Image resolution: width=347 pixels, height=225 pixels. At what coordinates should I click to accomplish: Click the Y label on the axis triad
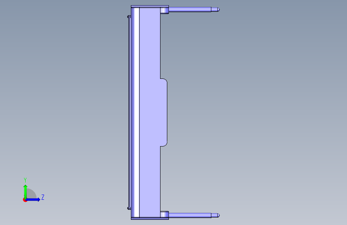pyautogui.click(x=25, y=180)
